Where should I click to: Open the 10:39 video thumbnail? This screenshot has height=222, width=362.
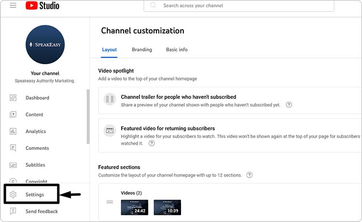167,208
